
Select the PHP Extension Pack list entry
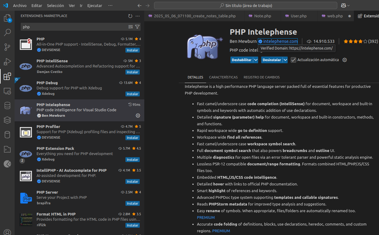(x=79, y=154)
